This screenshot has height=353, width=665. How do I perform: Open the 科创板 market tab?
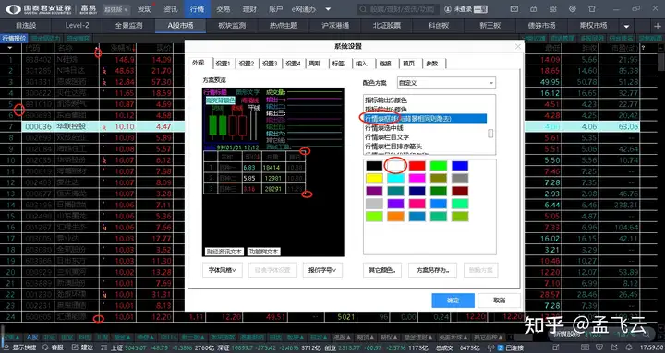(x=439, y=26)
